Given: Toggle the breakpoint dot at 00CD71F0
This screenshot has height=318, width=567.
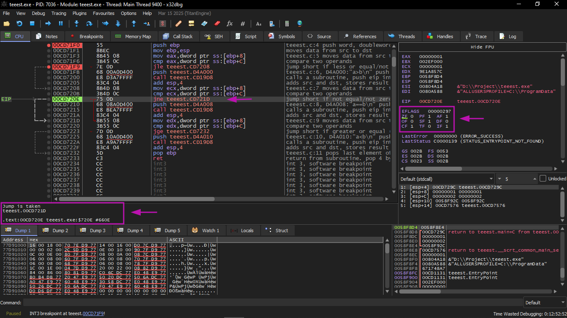Looking at the screenshot, I should click(49, 45).
